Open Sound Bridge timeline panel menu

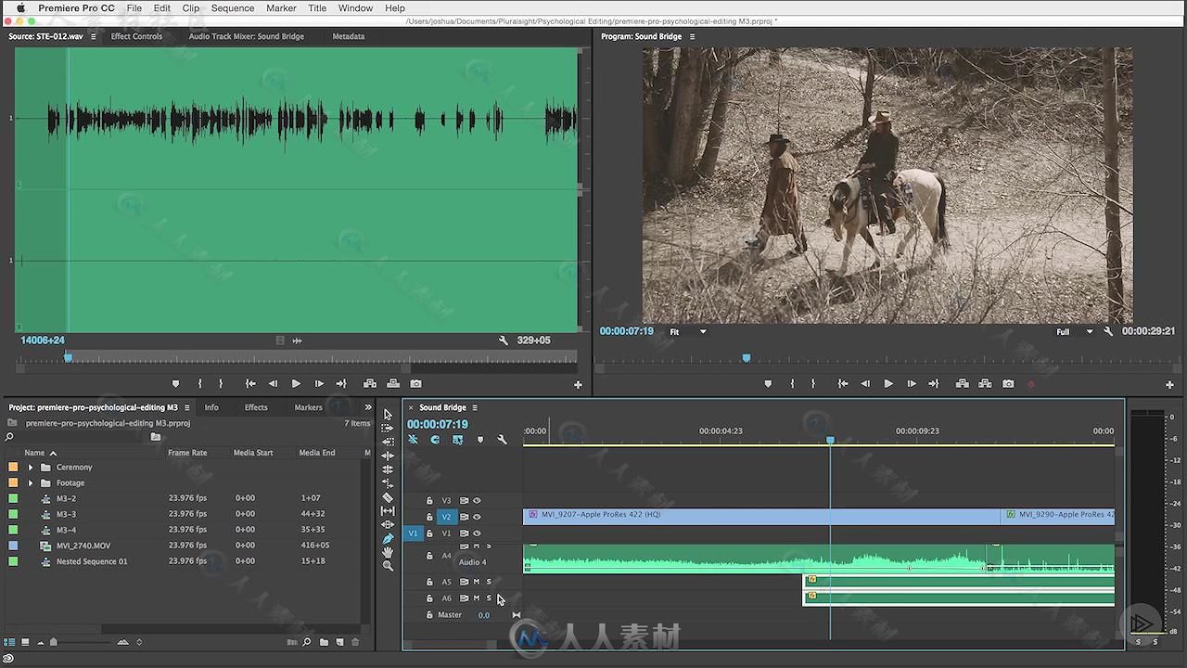(475, 407)
